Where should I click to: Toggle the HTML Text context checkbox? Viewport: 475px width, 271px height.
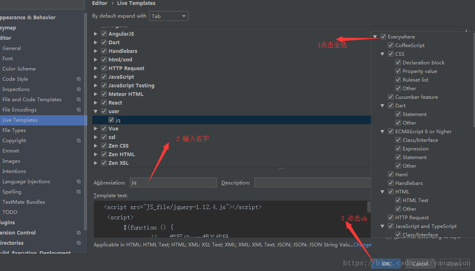(398, 200)
